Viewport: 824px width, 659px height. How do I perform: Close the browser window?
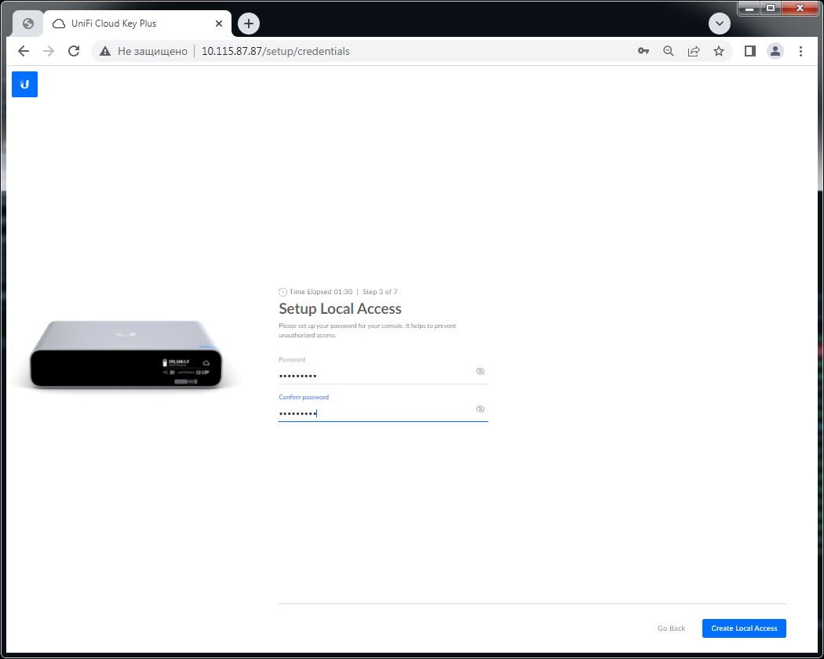pos(800,9)
